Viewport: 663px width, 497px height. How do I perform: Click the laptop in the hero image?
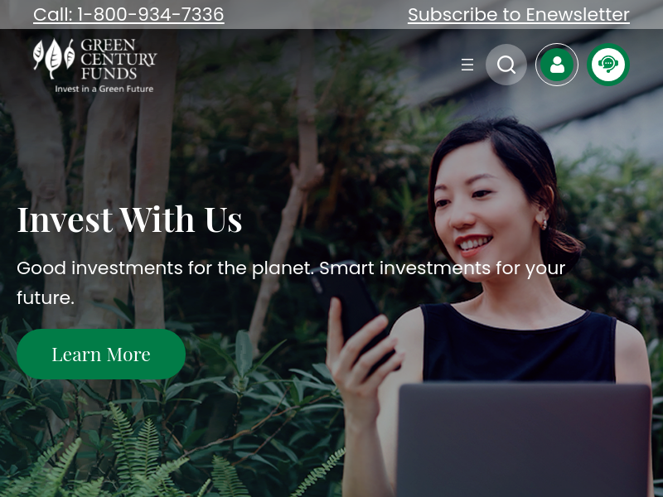[525, 440]
